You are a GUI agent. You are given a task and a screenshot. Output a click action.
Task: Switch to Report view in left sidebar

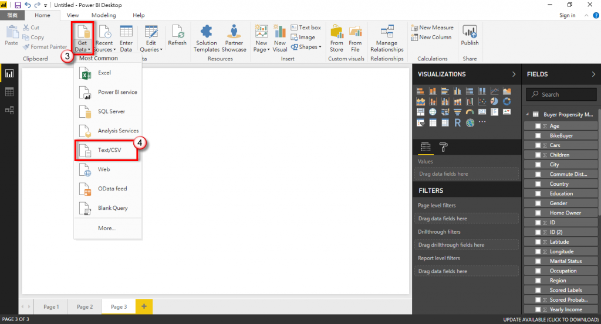9,73
